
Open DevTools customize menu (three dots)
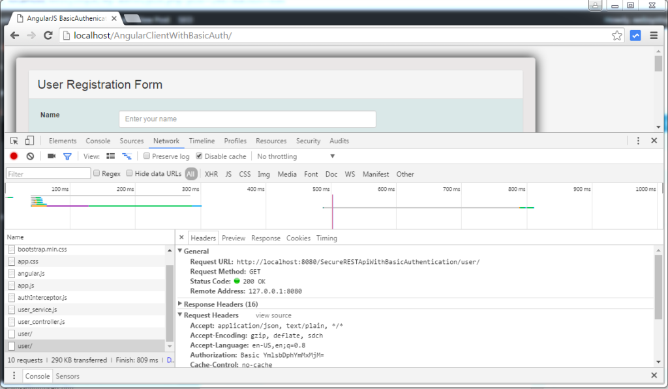click(x=638, y=140)
